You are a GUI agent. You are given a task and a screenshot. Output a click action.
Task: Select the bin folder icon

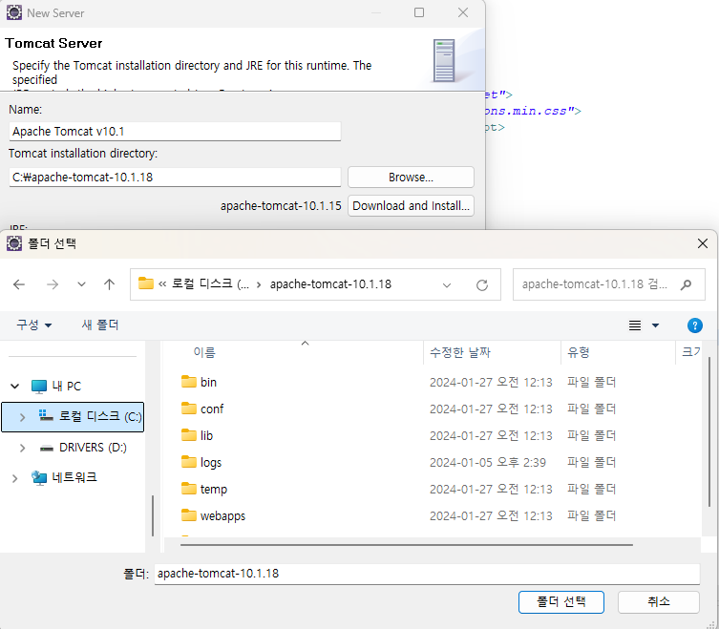point(188,382)
